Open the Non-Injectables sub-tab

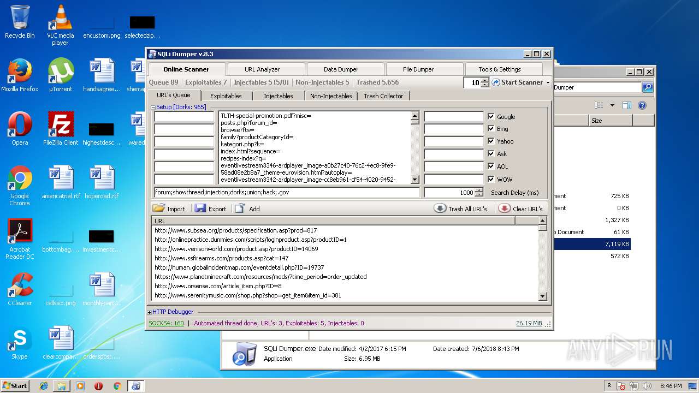[331, 96]
